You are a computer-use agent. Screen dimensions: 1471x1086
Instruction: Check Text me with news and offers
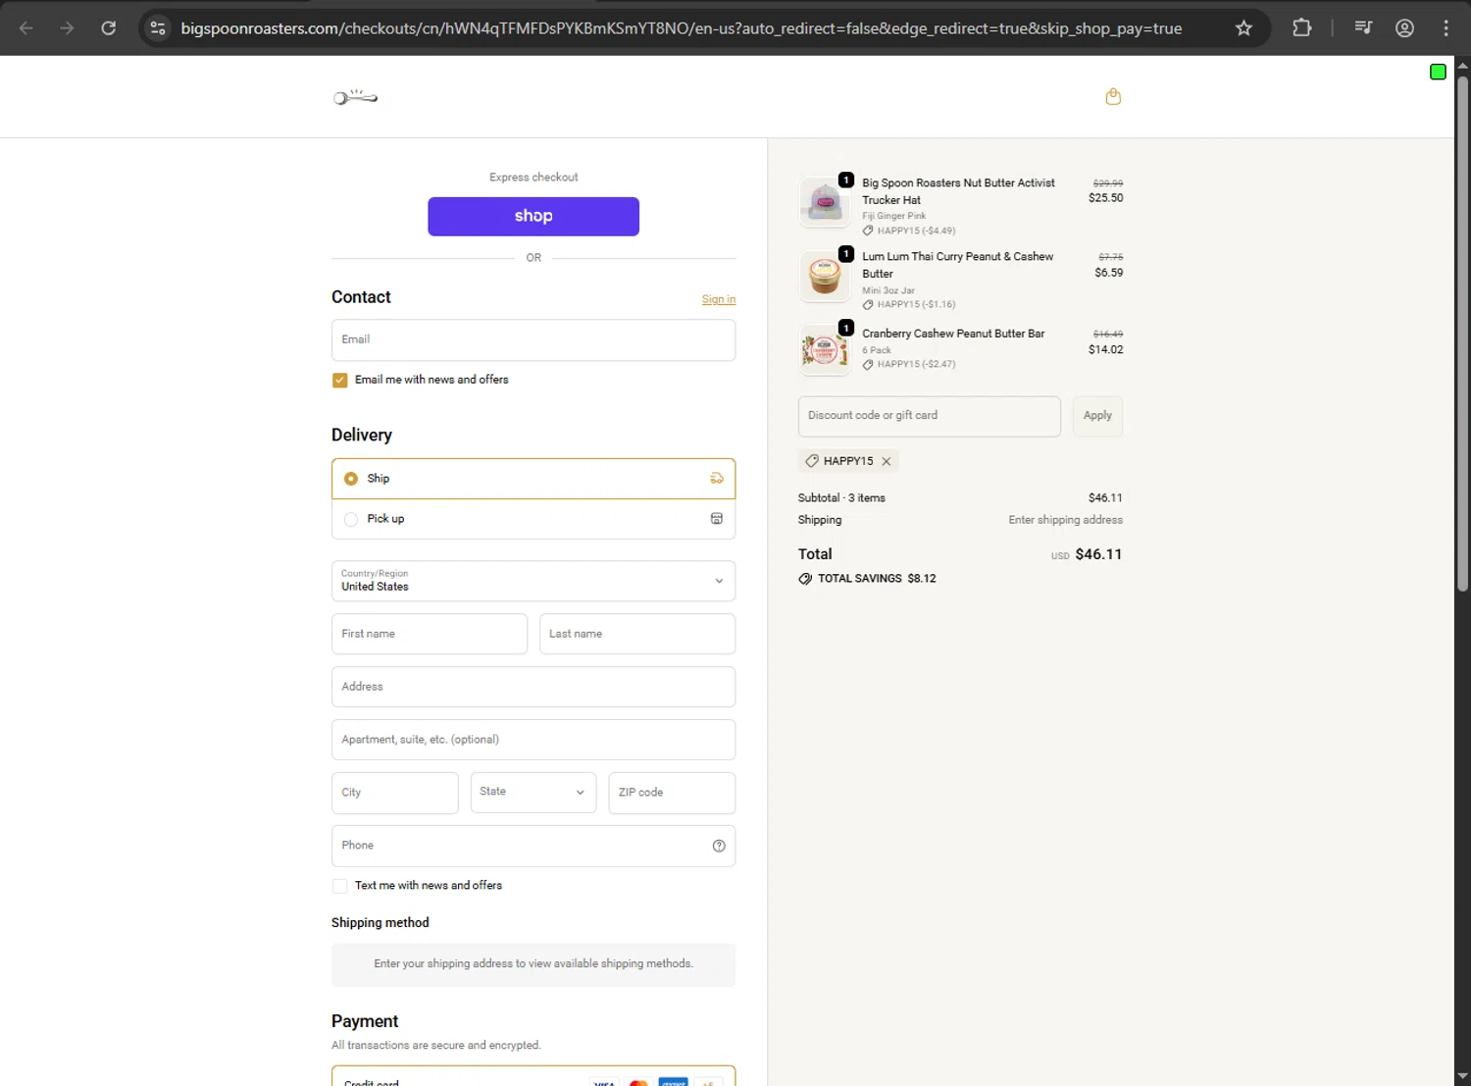pos(340,886)
